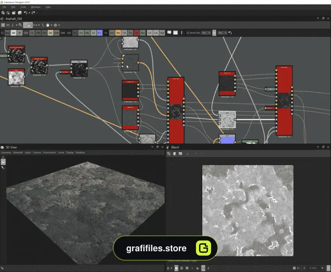Image resolution: width=331 pixels, height=272 pixels.
Task: Click the reset size arrow icon
Action: point(230,33)
